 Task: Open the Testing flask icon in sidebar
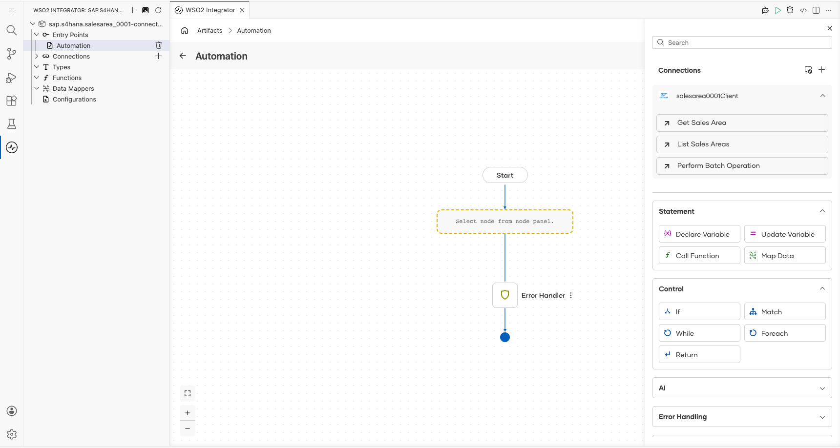12,124
